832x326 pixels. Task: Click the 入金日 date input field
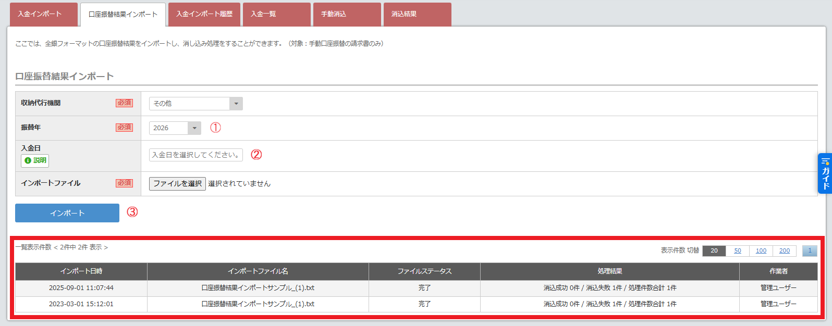pyautogui.click(x=195, y=155)
